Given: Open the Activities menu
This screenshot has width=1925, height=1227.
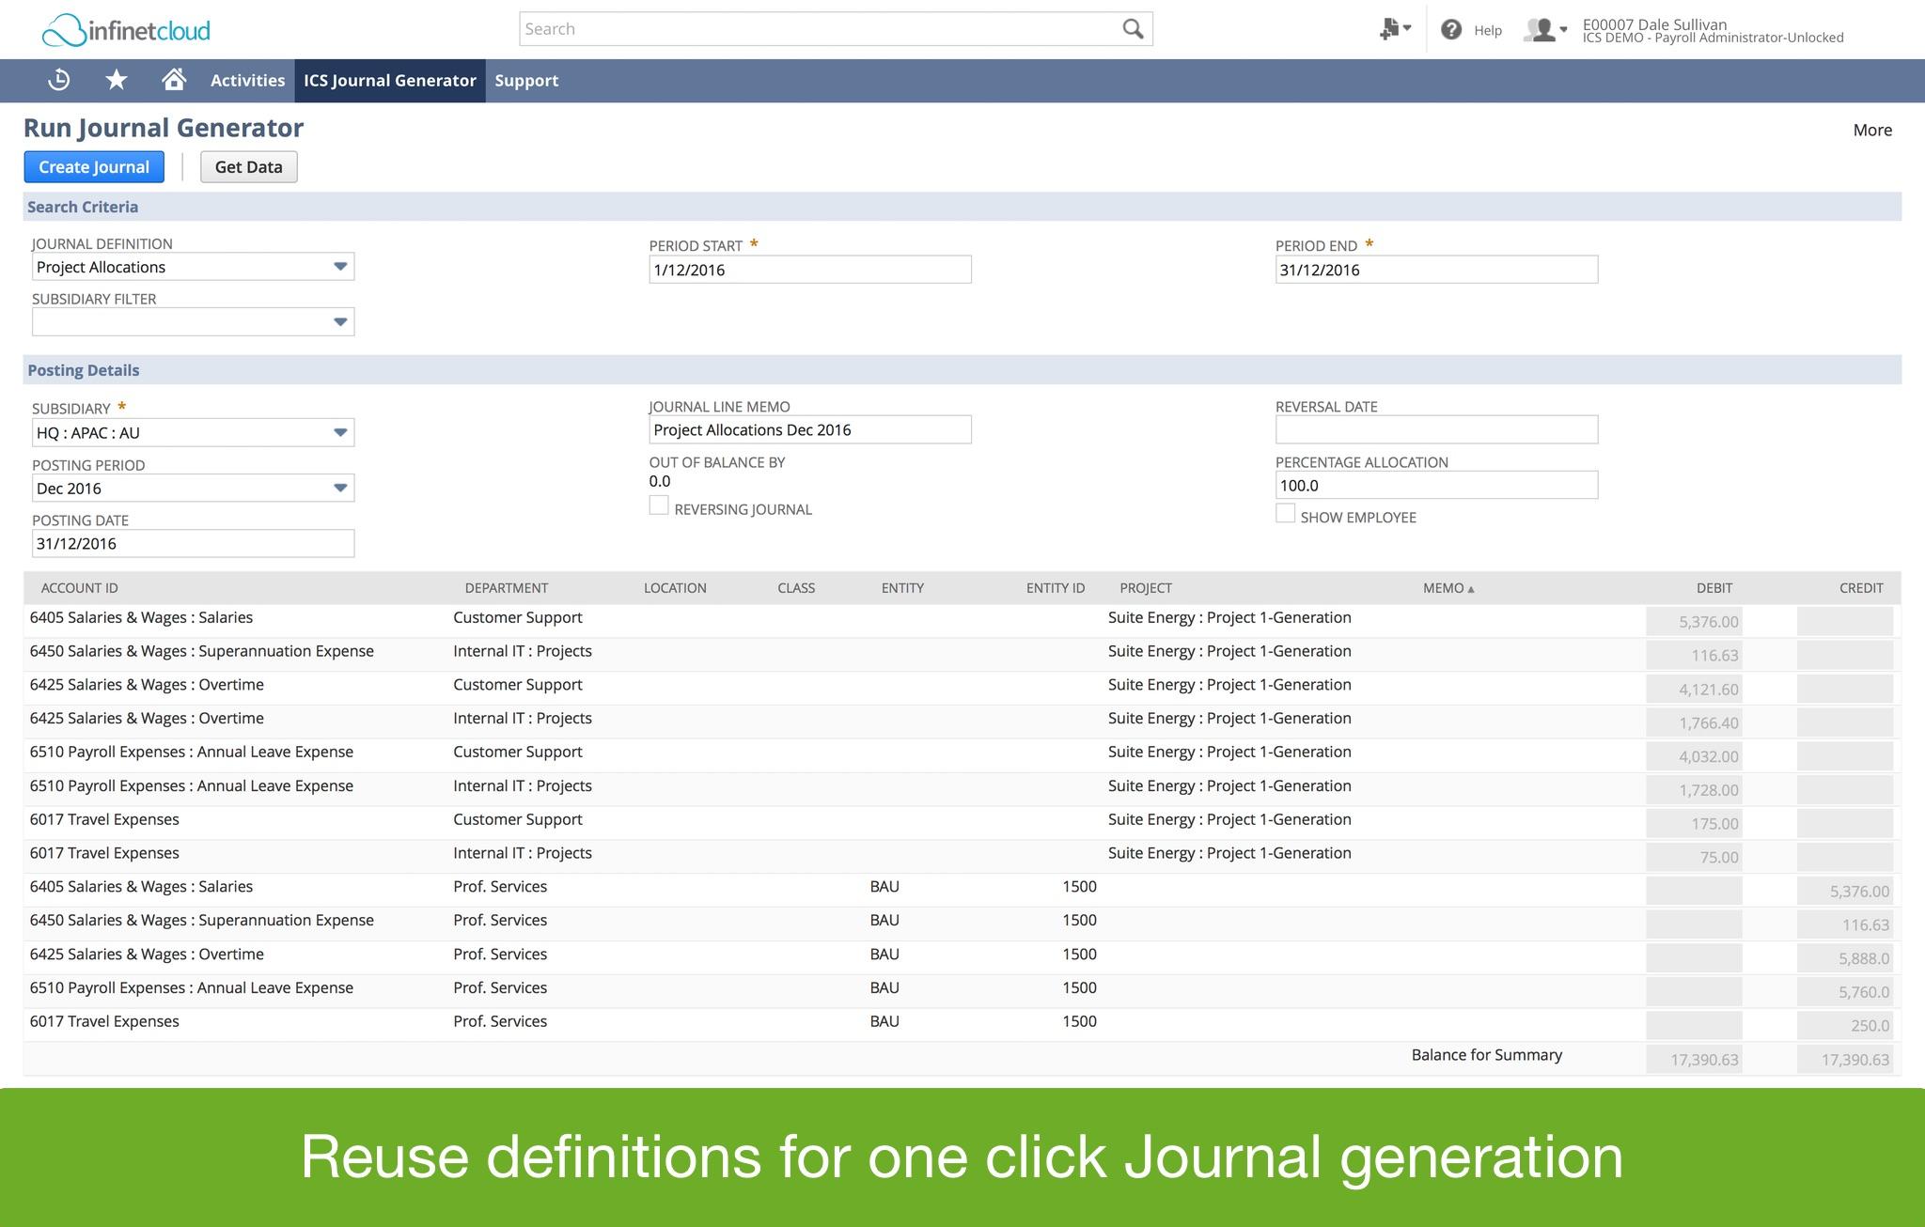Looking at the screenshot, I should [x=247, y=81].
